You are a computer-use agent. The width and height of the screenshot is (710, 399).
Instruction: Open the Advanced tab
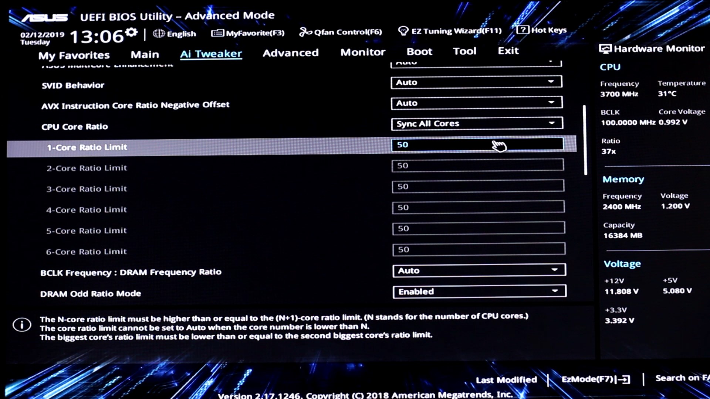click(291, 53)
